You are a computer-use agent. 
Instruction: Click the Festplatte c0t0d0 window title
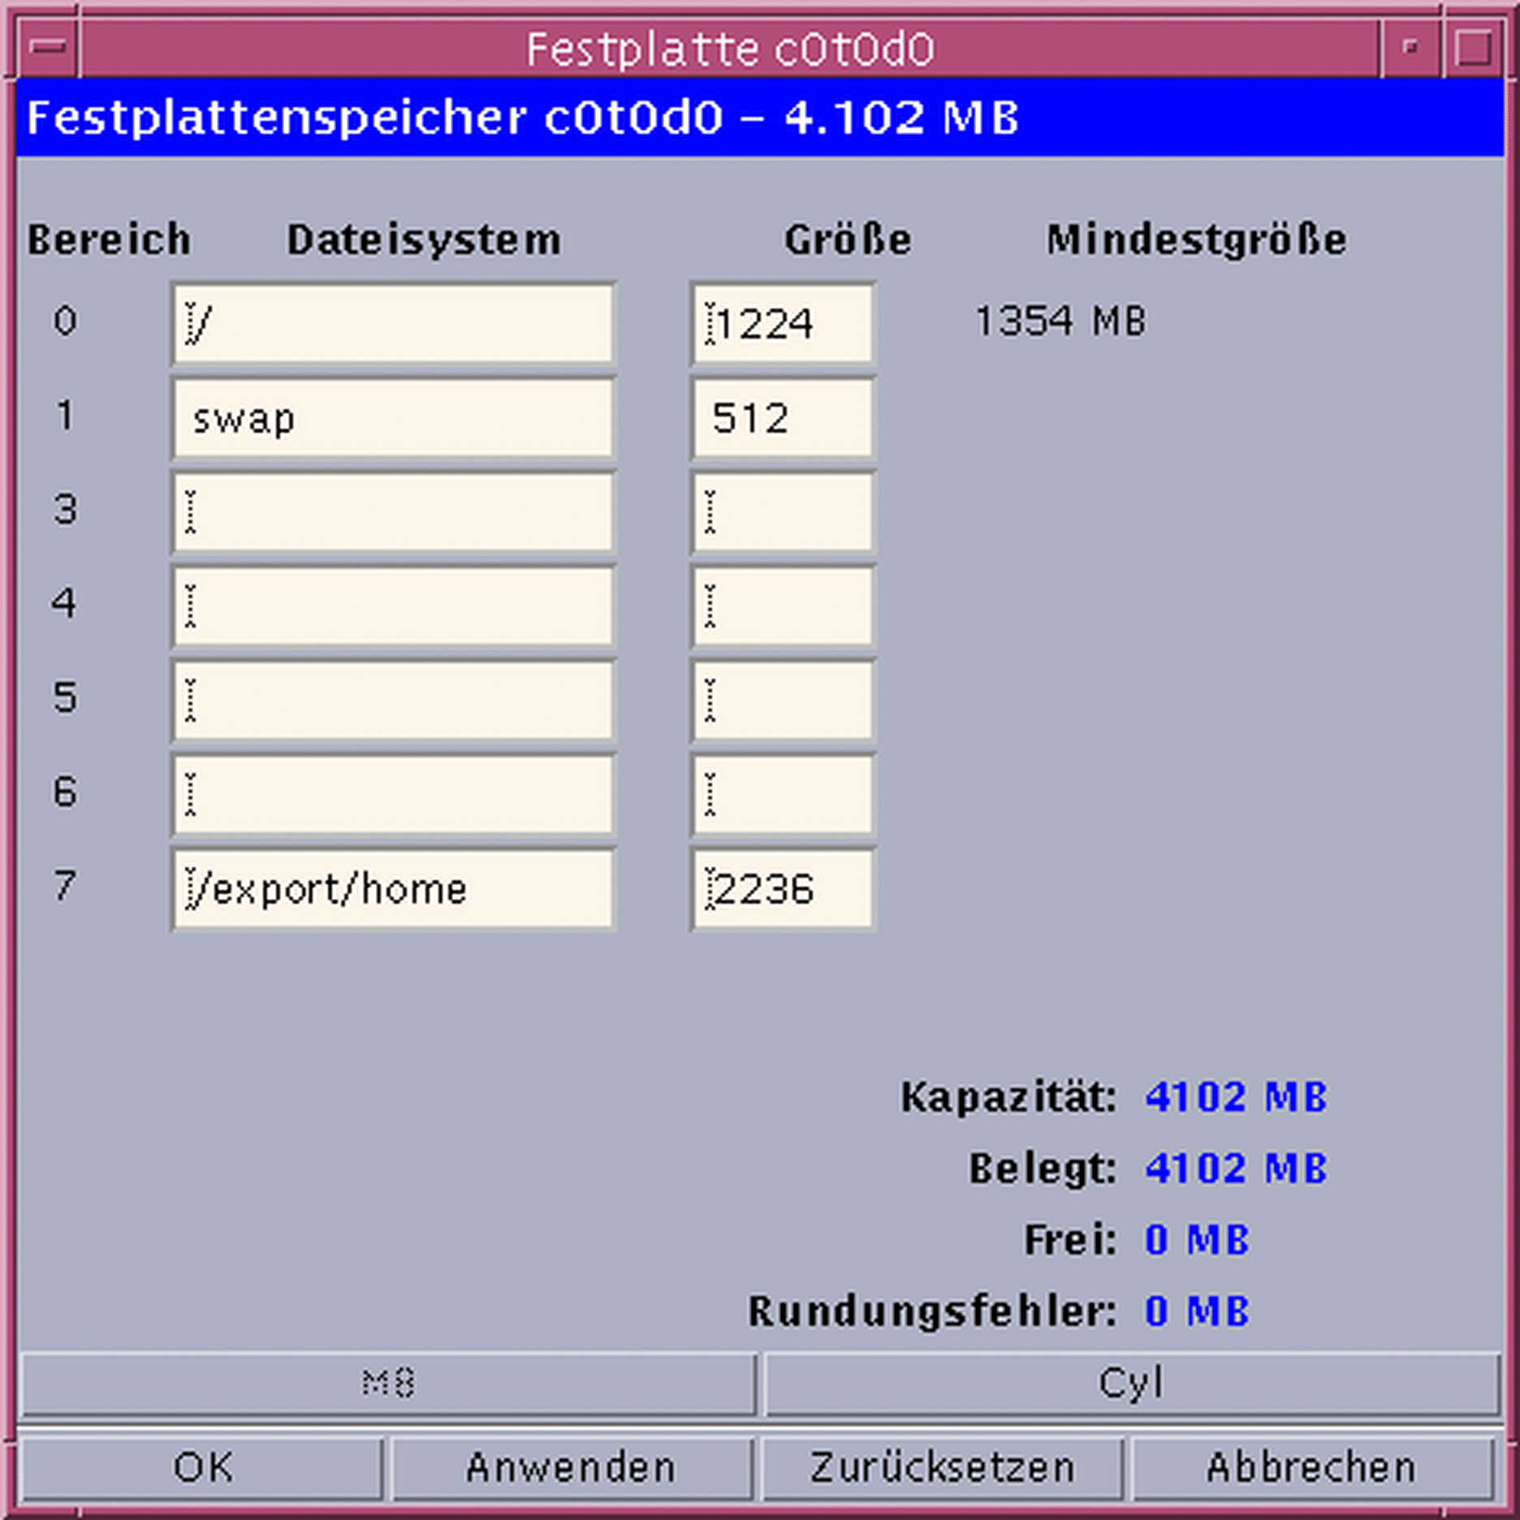point(729,50)
